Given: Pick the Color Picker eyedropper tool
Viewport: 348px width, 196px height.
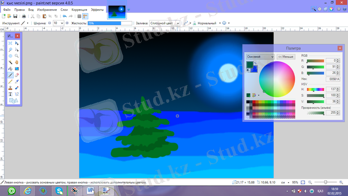Looking at the screenshot, I should click(x=17, y=81).
